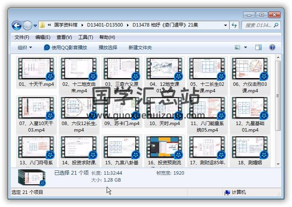This screenshot has height=207, width=292.
Task: Open the 查看(V) menu
Action: click(x=64, y=37)
